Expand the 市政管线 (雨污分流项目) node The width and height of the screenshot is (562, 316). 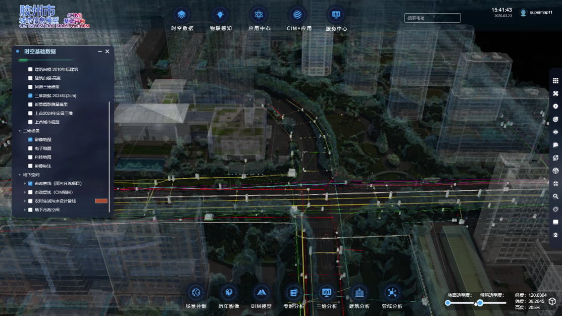(x=25, y=184)
